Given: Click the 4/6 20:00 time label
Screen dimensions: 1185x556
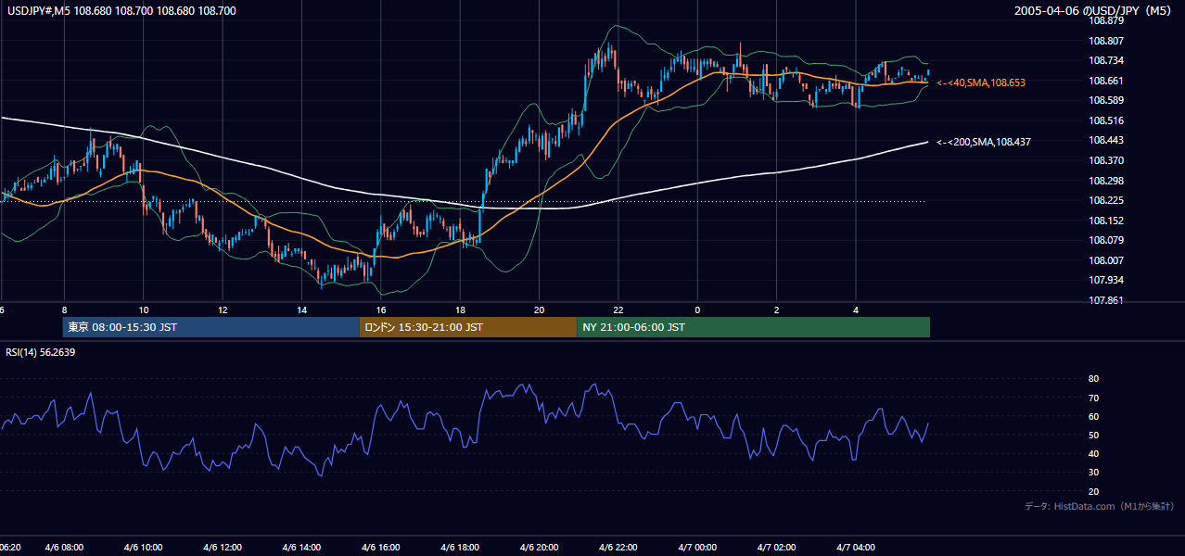Looking at the screenshot, I should pos(539,548).
